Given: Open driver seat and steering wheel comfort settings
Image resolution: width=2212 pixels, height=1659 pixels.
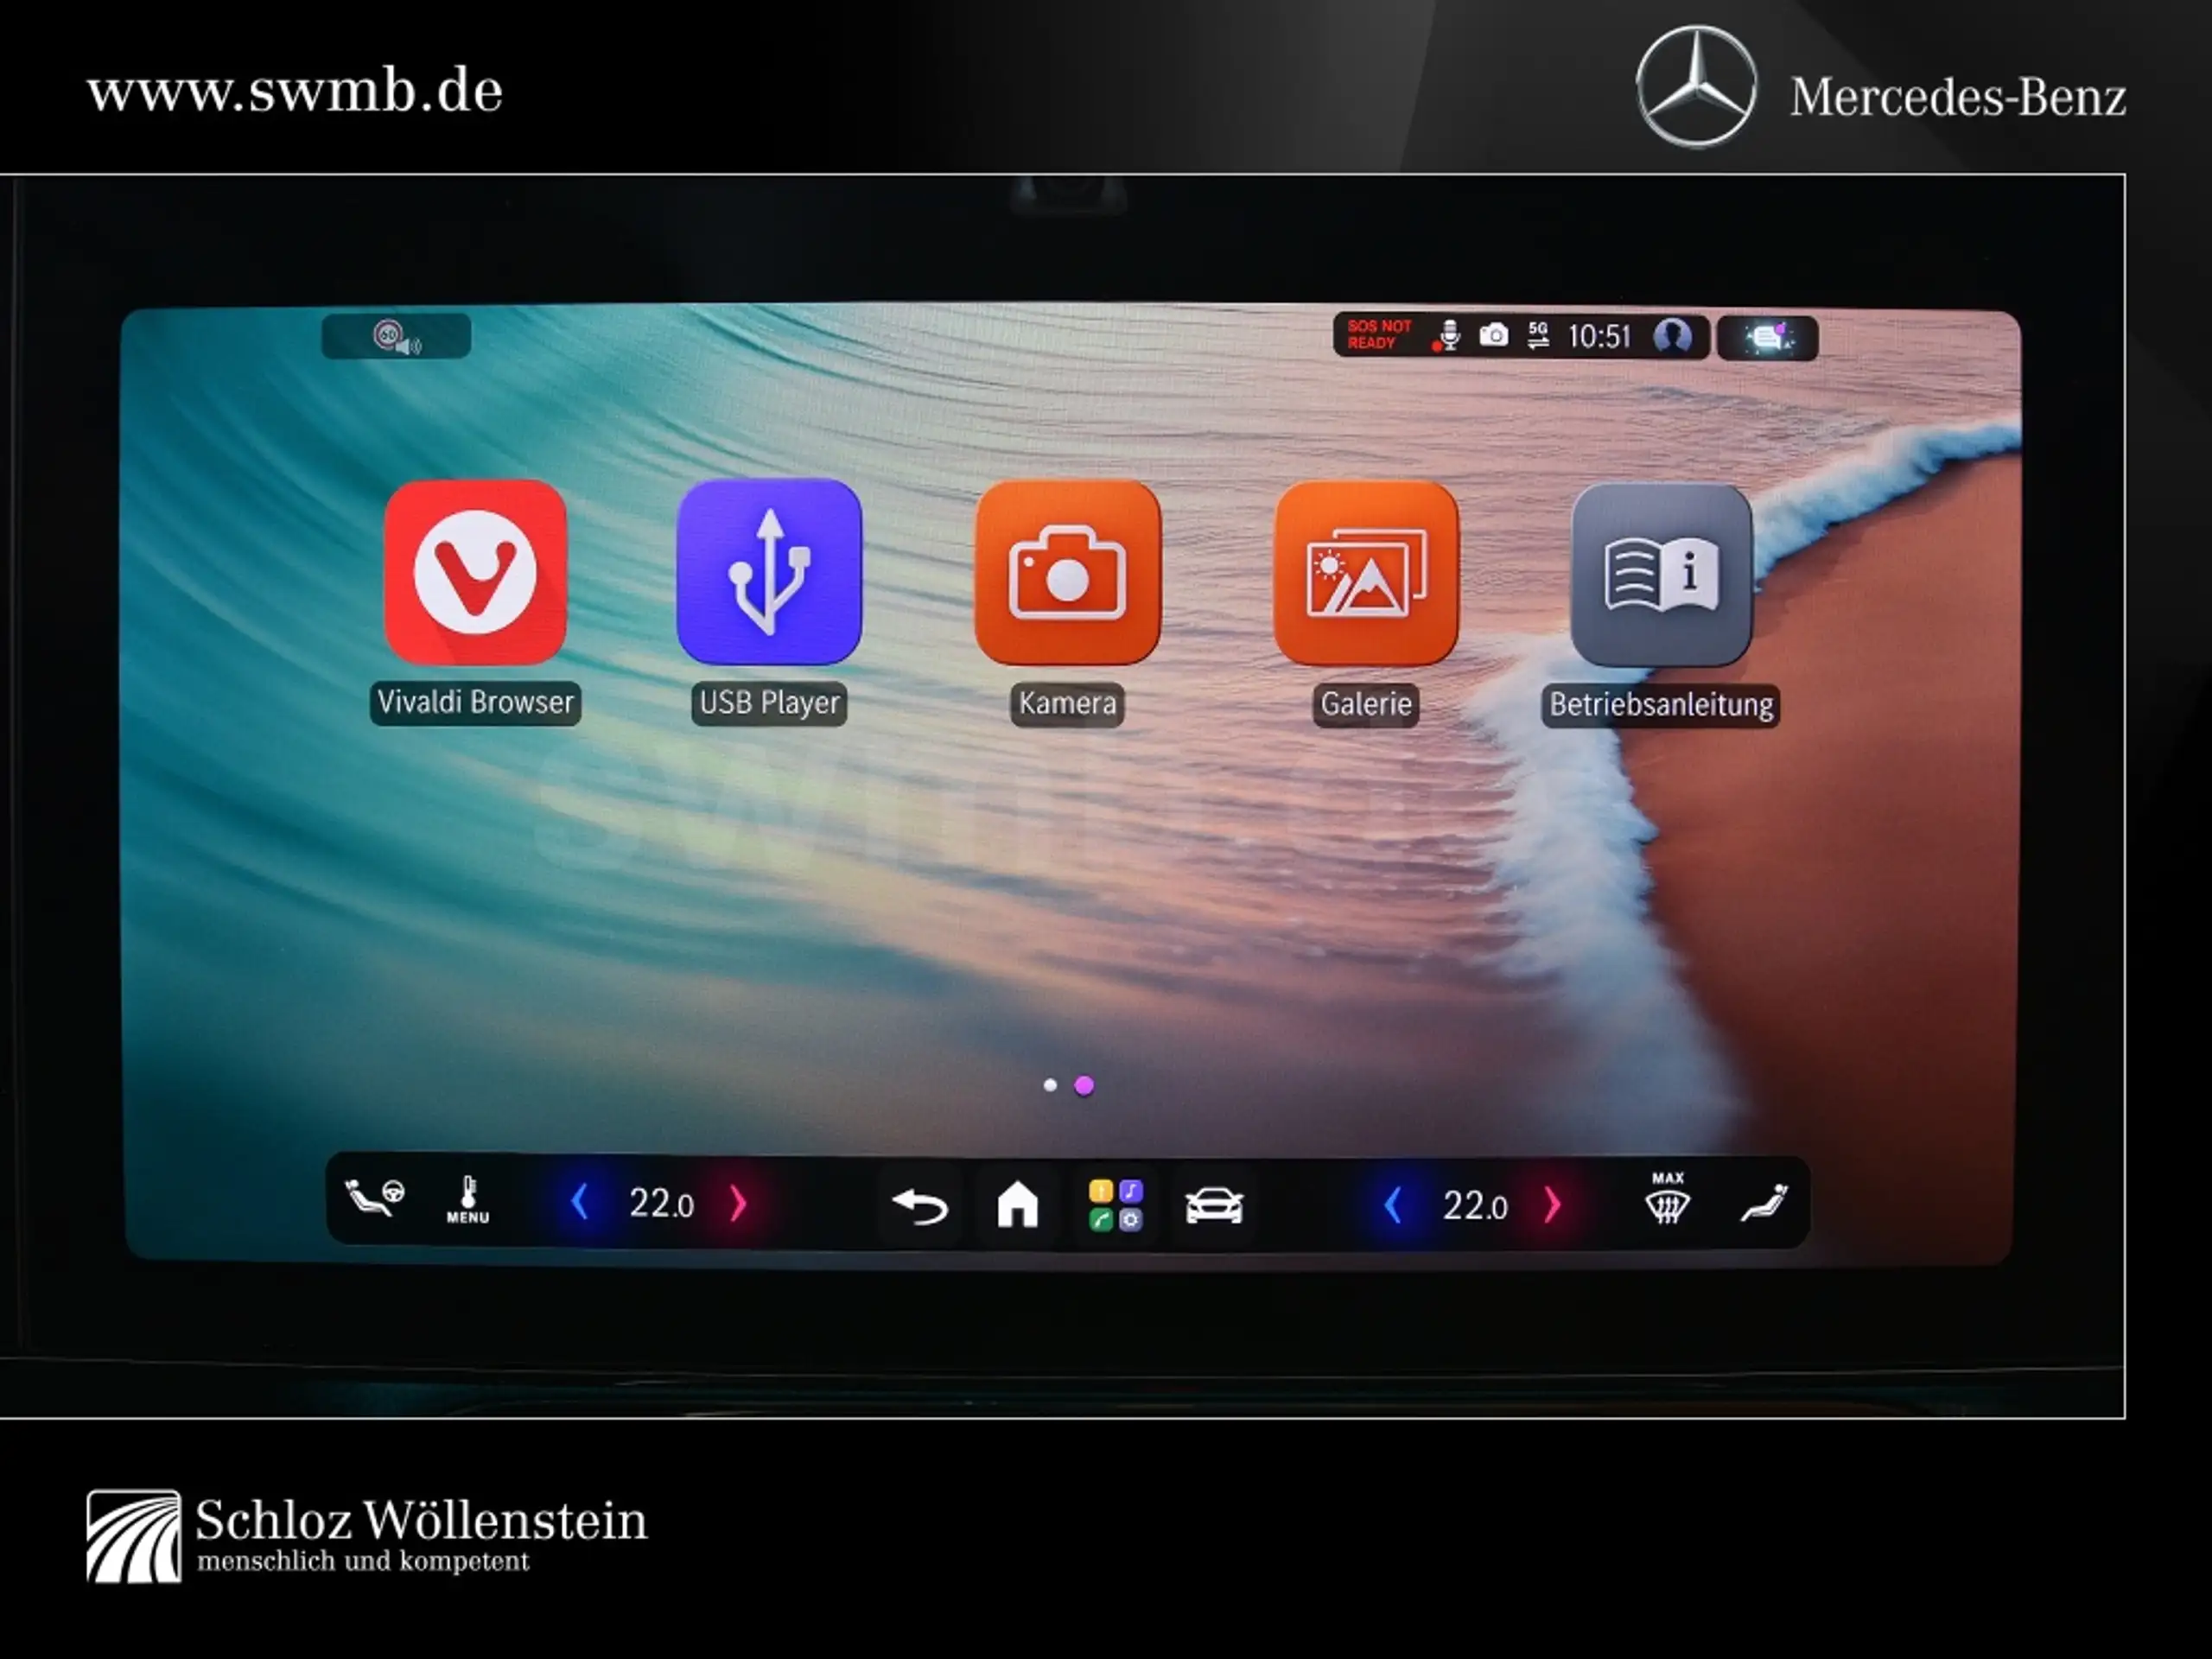Looking at the screenshot, I should (x=375, y=1197).
